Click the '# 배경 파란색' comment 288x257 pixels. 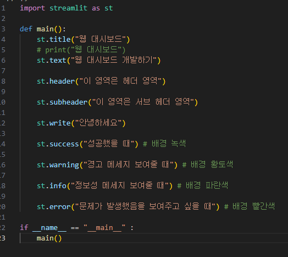pos(203,185)
